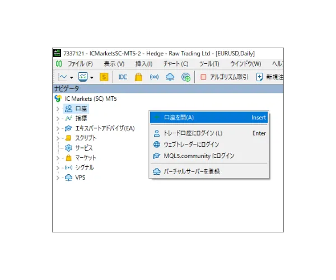Viewport: 336px width, 280px height.
Task: Open the ファイル (F) menu
Action: 80,64
